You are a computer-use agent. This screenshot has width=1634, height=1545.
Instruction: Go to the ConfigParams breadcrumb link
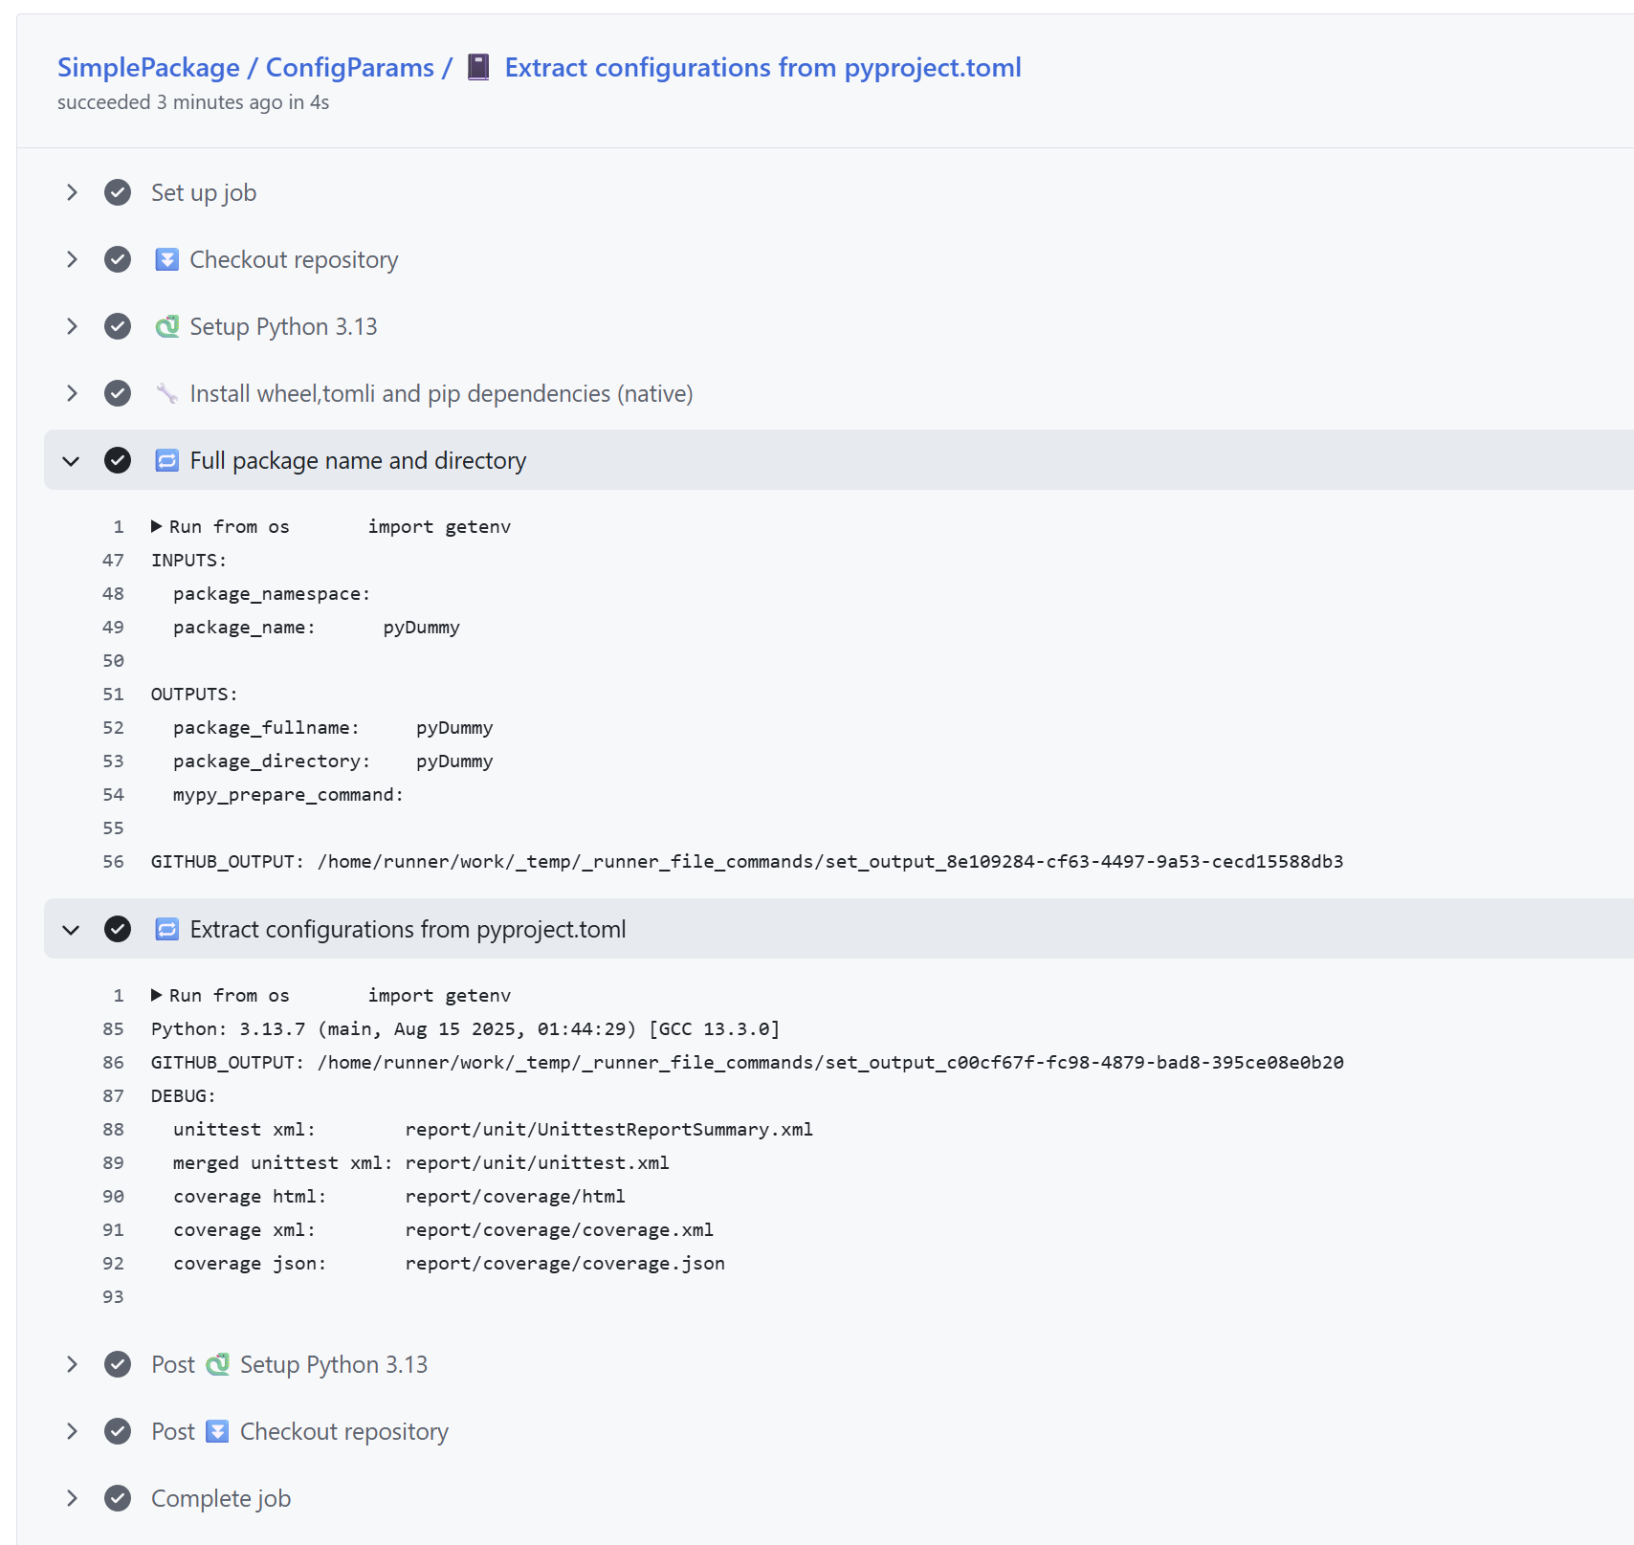click(349, 67)
